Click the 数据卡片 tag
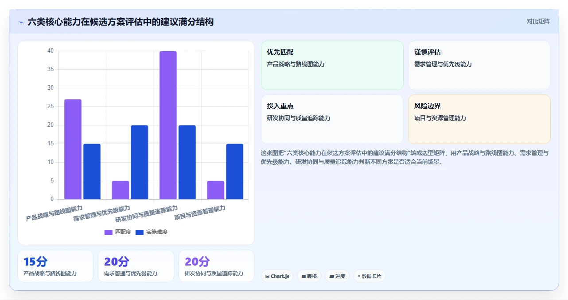The height and width of the screenshot is (300, 568). (370, 276)
